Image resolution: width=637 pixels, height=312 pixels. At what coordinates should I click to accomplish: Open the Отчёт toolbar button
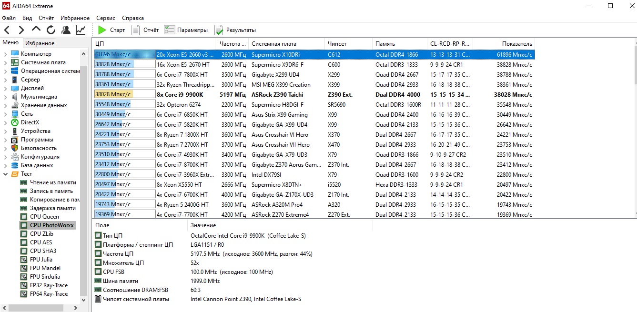(x=145, y=30)
